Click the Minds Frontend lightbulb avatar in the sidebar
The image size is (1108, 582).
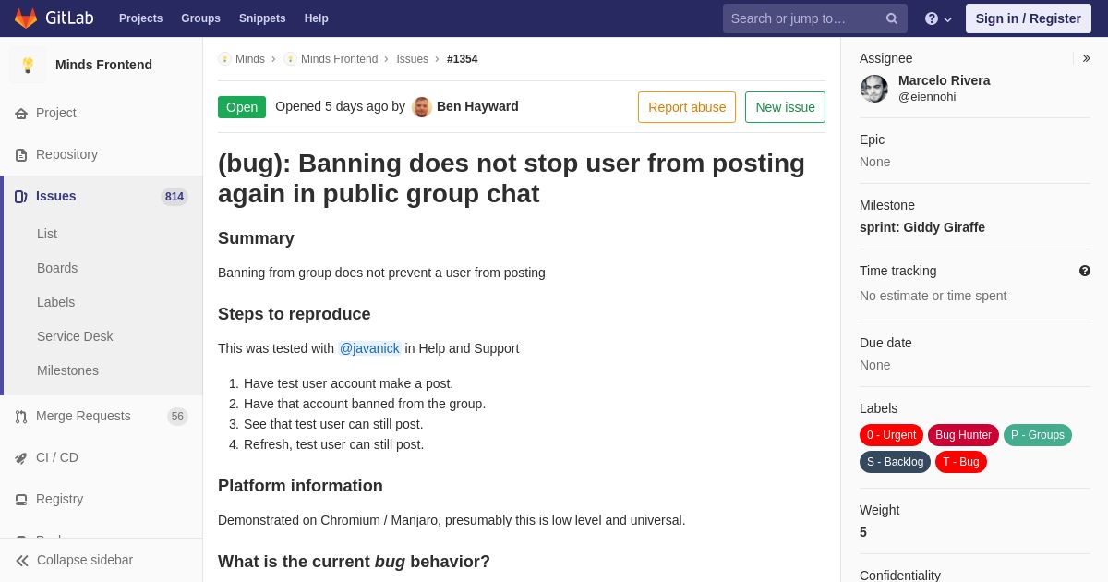coord(28,65)
